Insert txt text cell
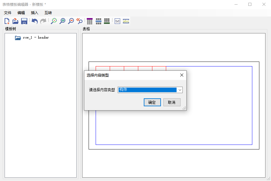This screenshot has width=271, height=181. point(117,21)
